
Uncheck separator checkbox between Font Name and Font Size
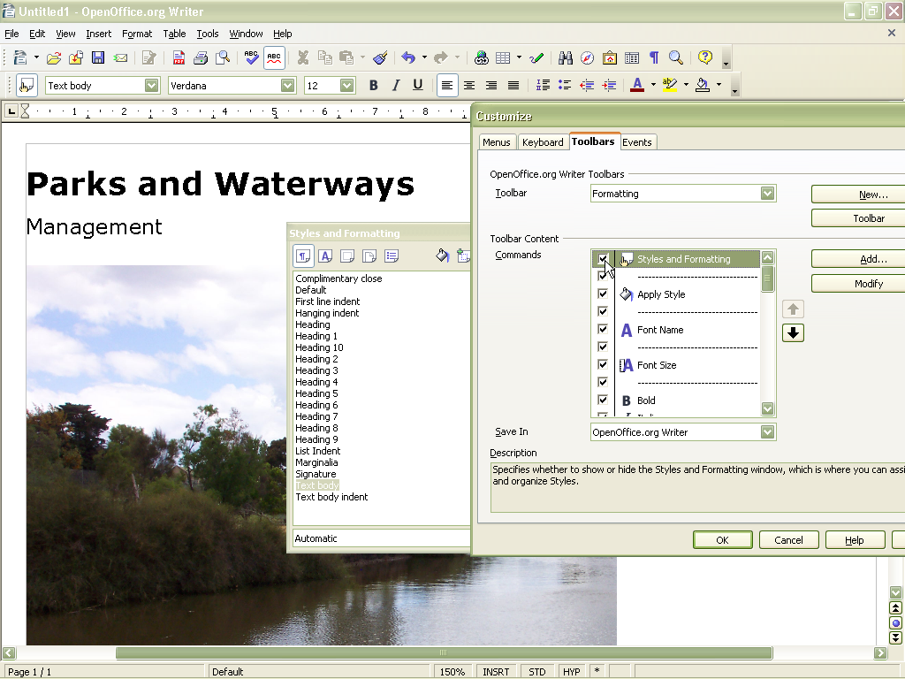pyautogui.click(x=603, y=347)
